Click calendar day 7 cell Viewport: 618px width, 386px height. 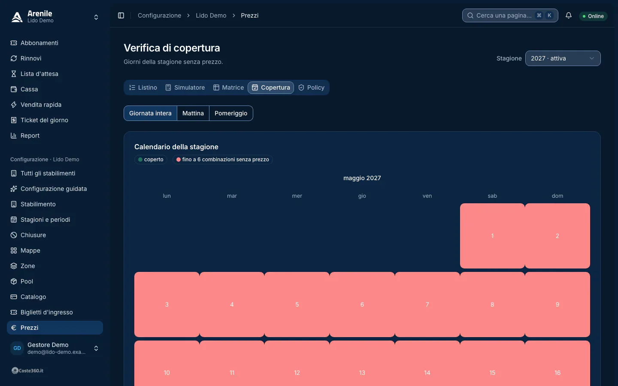tap(427, 305)
